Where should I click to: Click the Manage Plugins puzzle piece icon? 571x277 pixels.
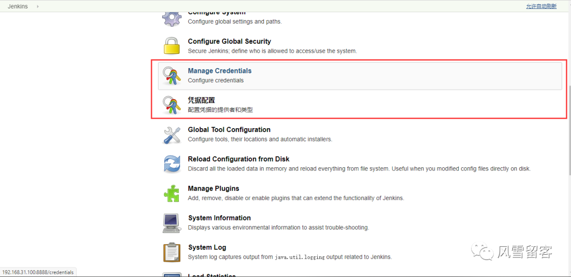[x=171, y=194]
